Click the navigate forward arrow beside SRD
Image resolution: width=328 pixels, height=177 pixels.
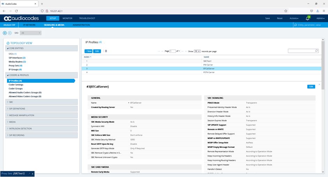coord(10,33)
